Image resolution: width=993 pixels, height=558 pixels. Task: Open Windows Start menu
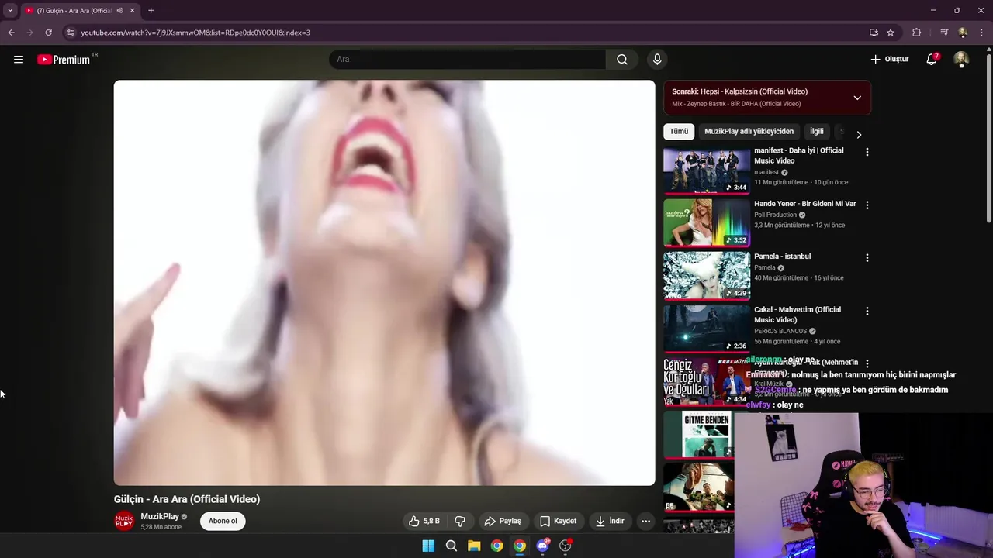(428, 546)
